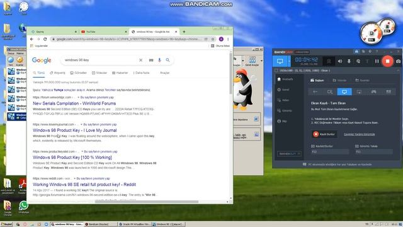Open Bandicam settings gear in title bar

[x=370, y=52]
